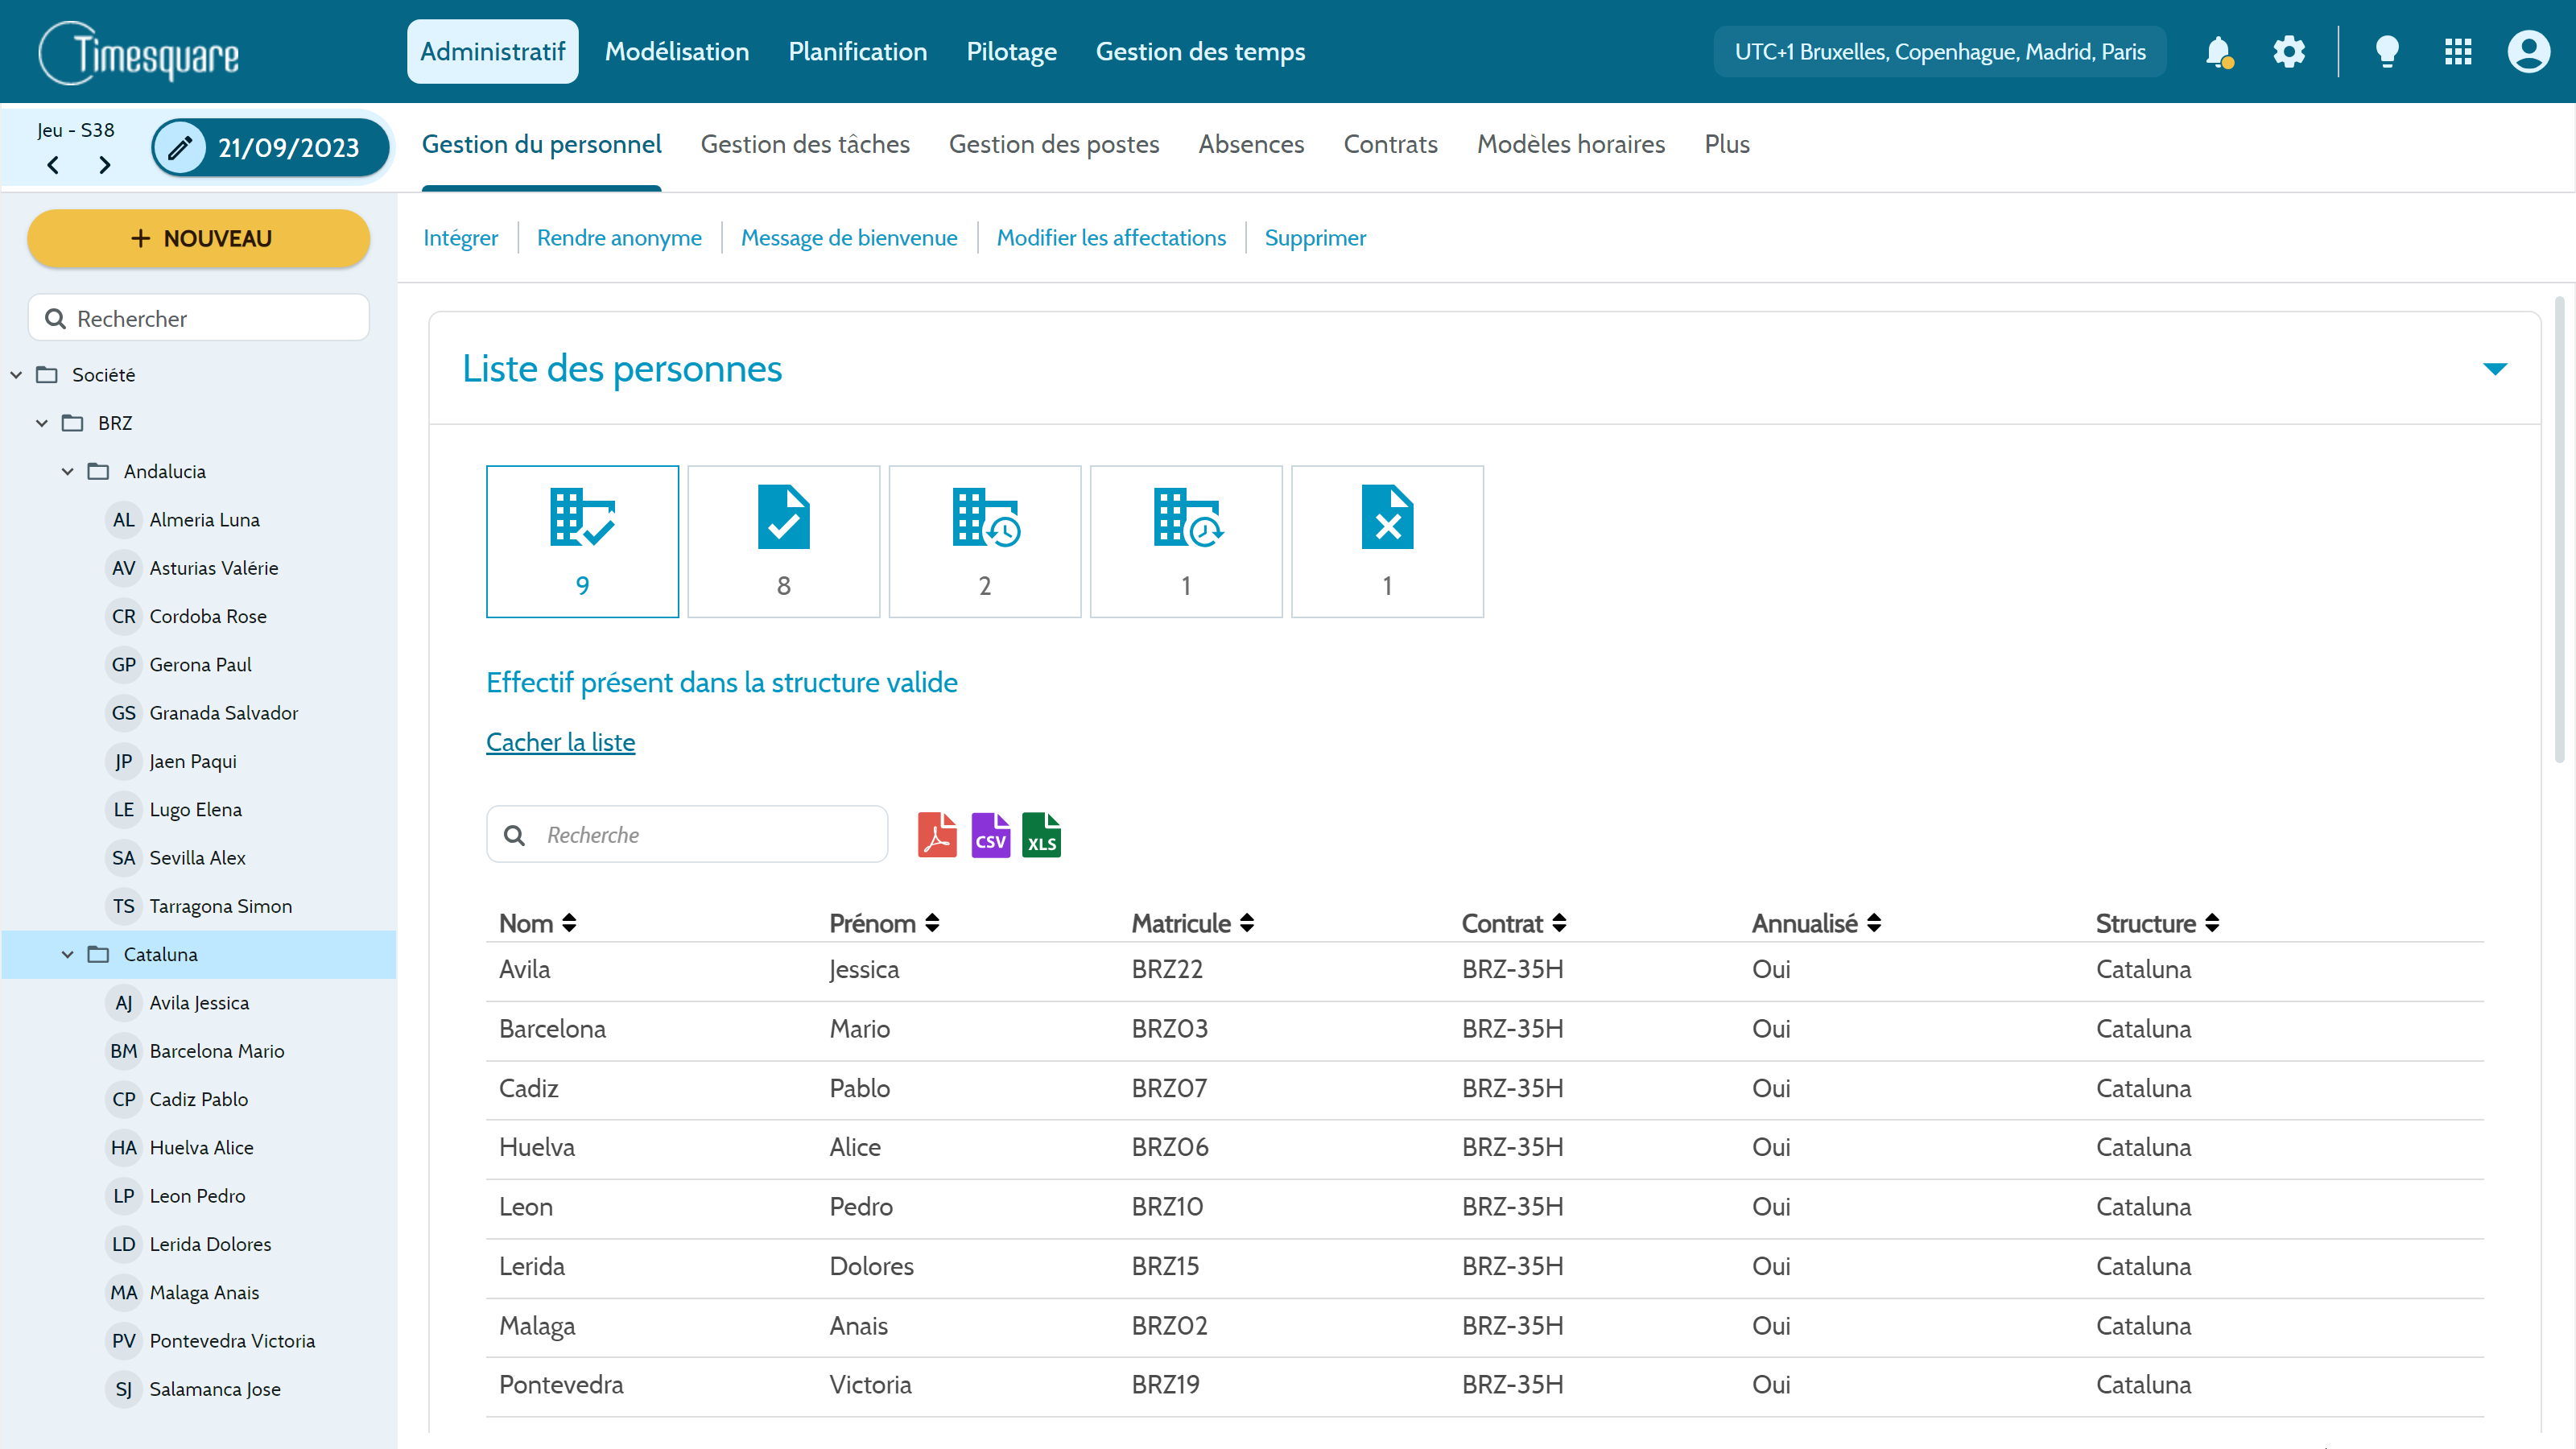Switch to Contrats tab
2576x1449 pixels.
tap(1390, 144)
